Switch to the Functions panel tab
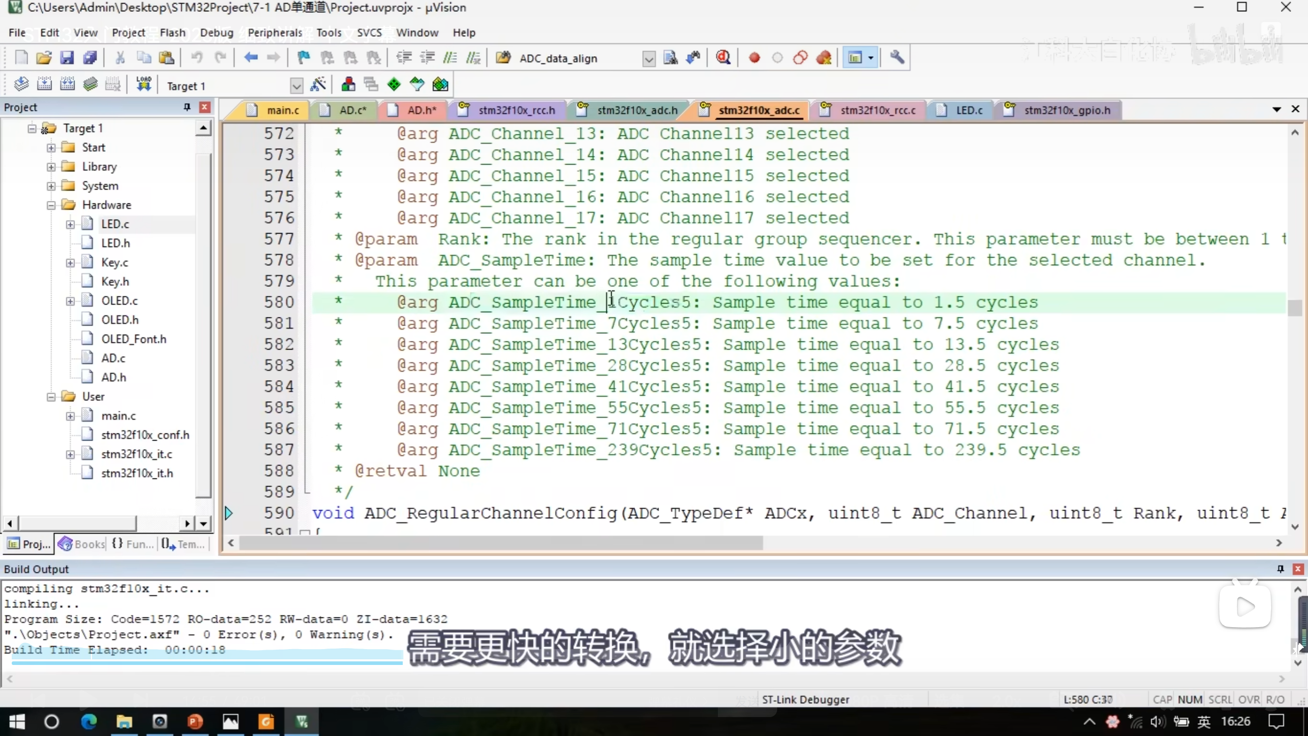 pyautogui.click(x=133, y=544)
